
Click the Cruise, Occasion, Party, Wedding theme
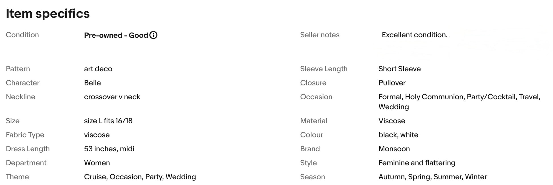pos(140,177)
